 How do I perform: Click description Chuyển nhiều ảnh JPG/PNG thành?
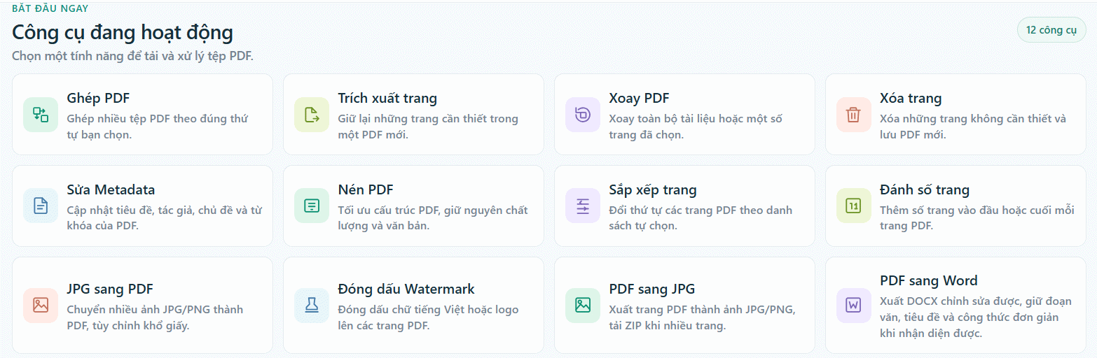[x=156, y=310]
